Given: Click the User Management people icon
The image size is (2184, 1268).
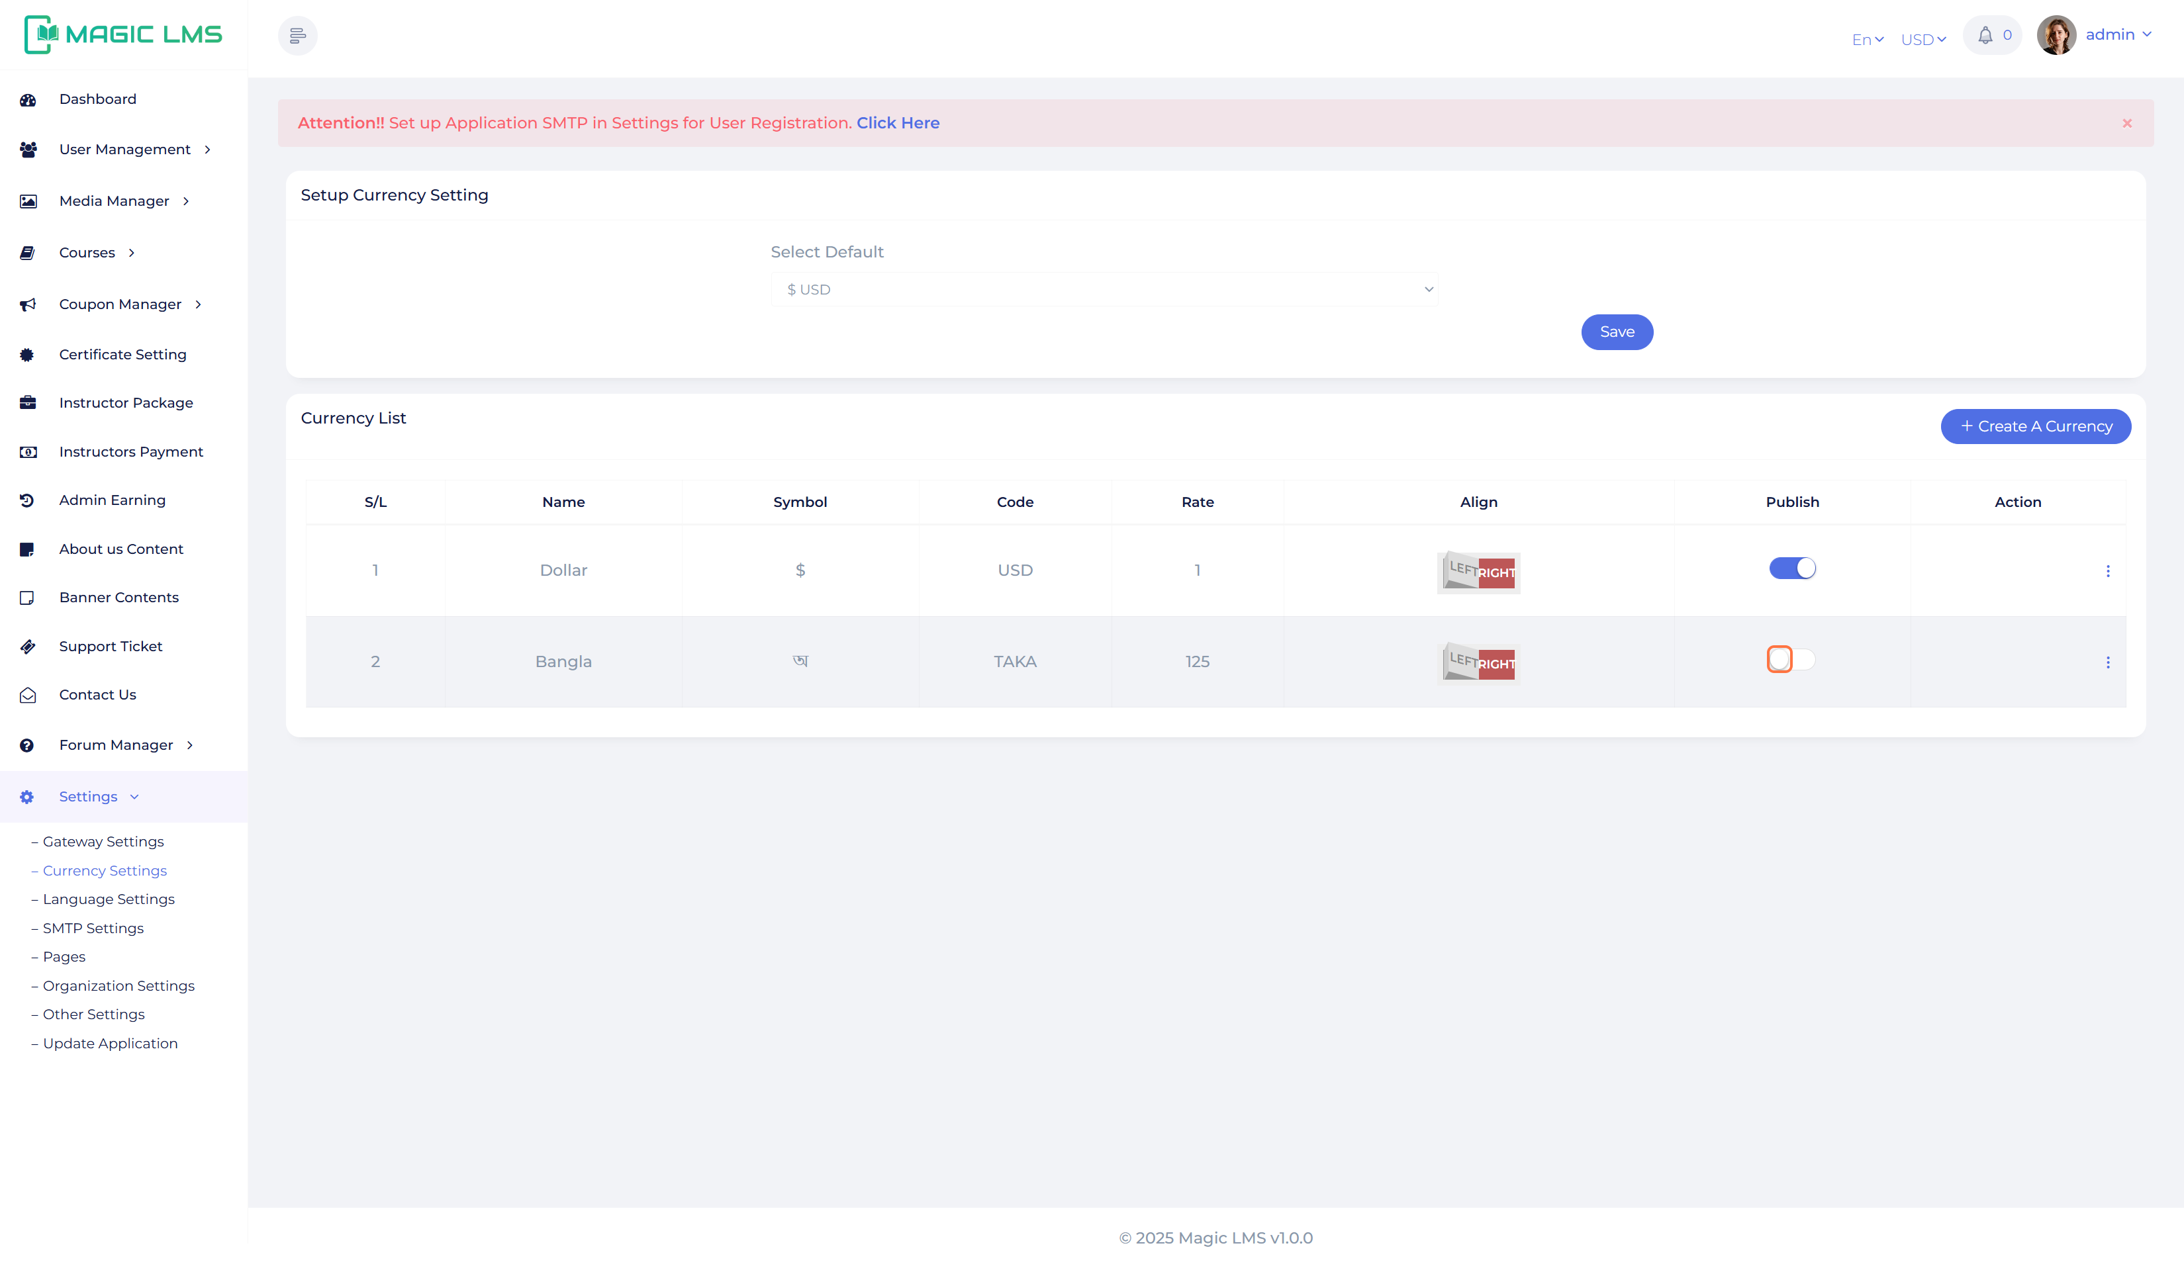Looking at the screenshot, I should pyautogui.click(x=28, y=150).
